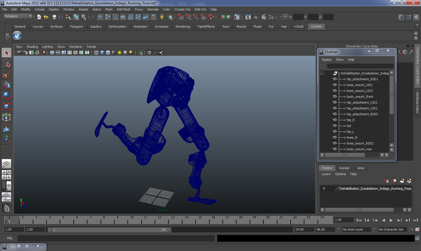Open the Mesh menu
The width and height of the screenshot is (421, 251).
click(109, 9)
